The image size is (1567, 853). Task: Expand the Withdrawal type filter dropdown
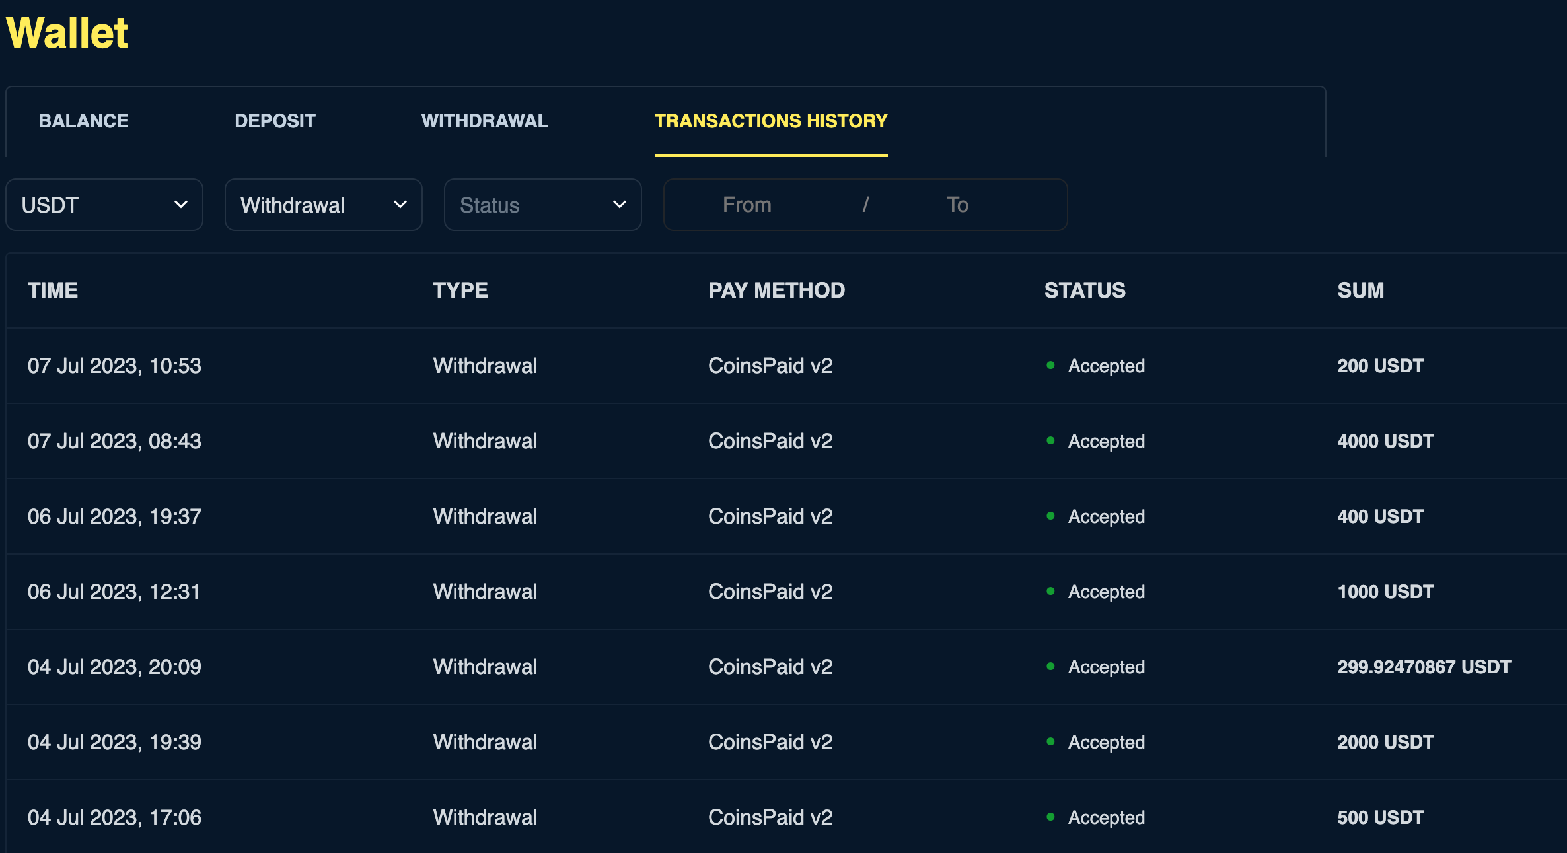coord(323,205)
